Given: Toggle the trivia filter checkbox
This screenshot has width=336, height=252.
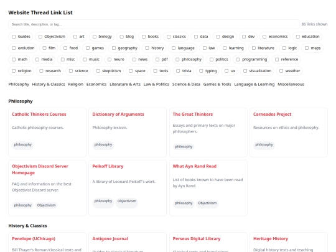Looking at the screenshot, I should click(178, 71).
